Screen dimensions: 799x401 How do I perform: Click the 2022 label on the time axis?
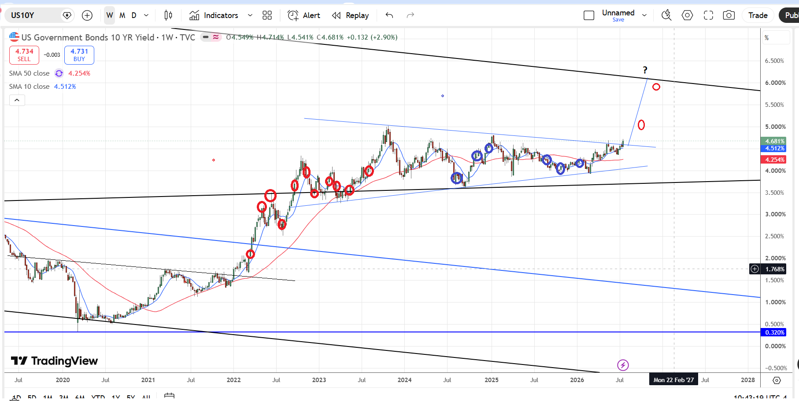[233, 380]
